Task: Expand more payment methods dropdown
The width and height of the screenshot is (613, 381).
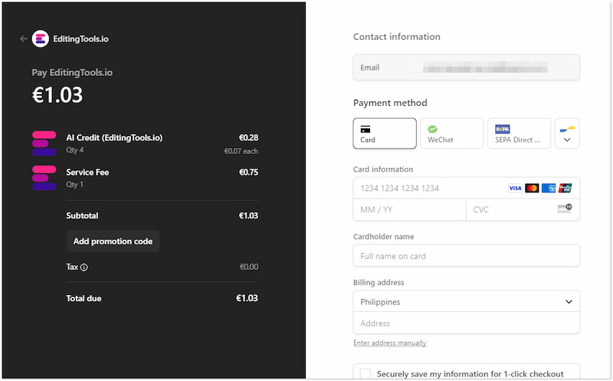Action: pos(567,133)
